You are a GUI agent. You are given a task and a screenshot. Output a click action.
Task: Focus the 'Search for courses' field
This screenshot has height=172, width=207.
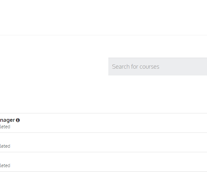pos(158,67)
